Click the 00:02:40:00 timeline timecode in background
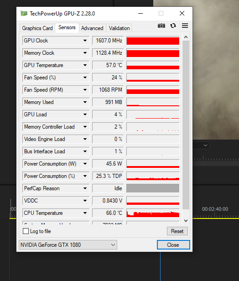The width and height of the screenshot is (239, 281). (x=215, y=209)
